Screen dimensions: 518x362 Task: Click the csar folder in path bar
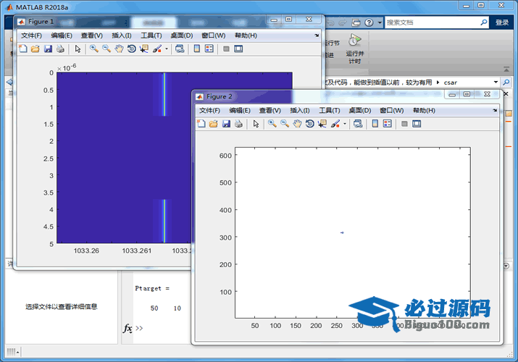point(451,83)
